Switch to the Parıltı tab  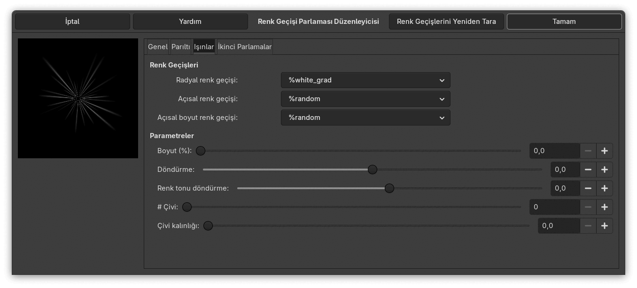180,47
